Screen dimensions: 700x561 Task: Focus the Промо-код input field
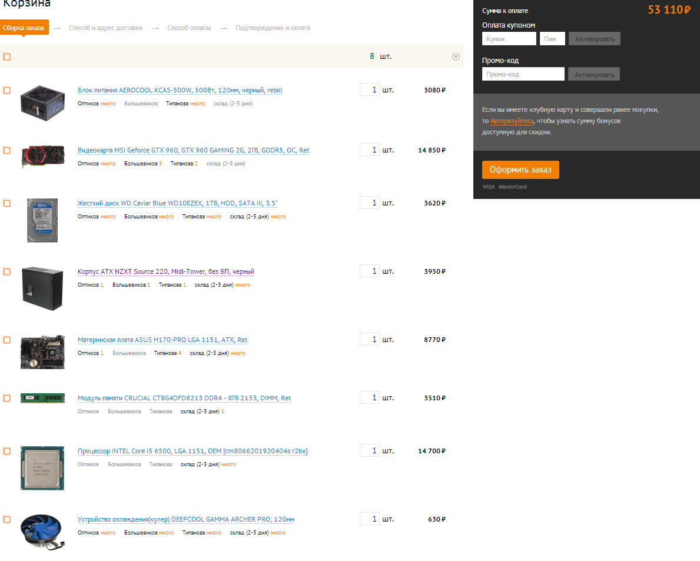[x=523, y=74]
